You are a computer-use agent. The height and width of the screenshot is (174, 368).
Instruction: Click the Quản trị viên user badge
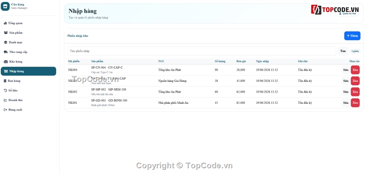(347, 14)
